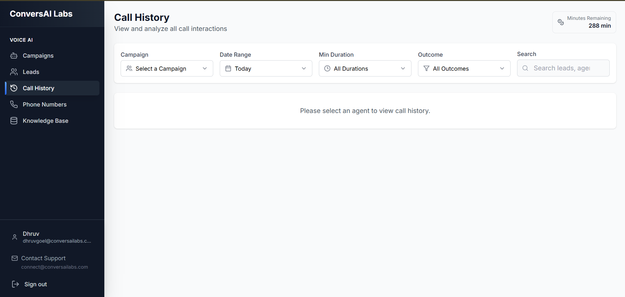625x297 pixels.
Task: Click the clock icon in Min Duration
Action: pos(327,68)
